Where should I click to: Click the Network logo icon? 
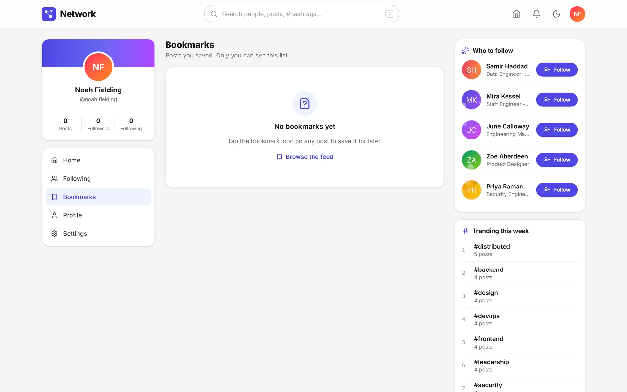(49, 14)
